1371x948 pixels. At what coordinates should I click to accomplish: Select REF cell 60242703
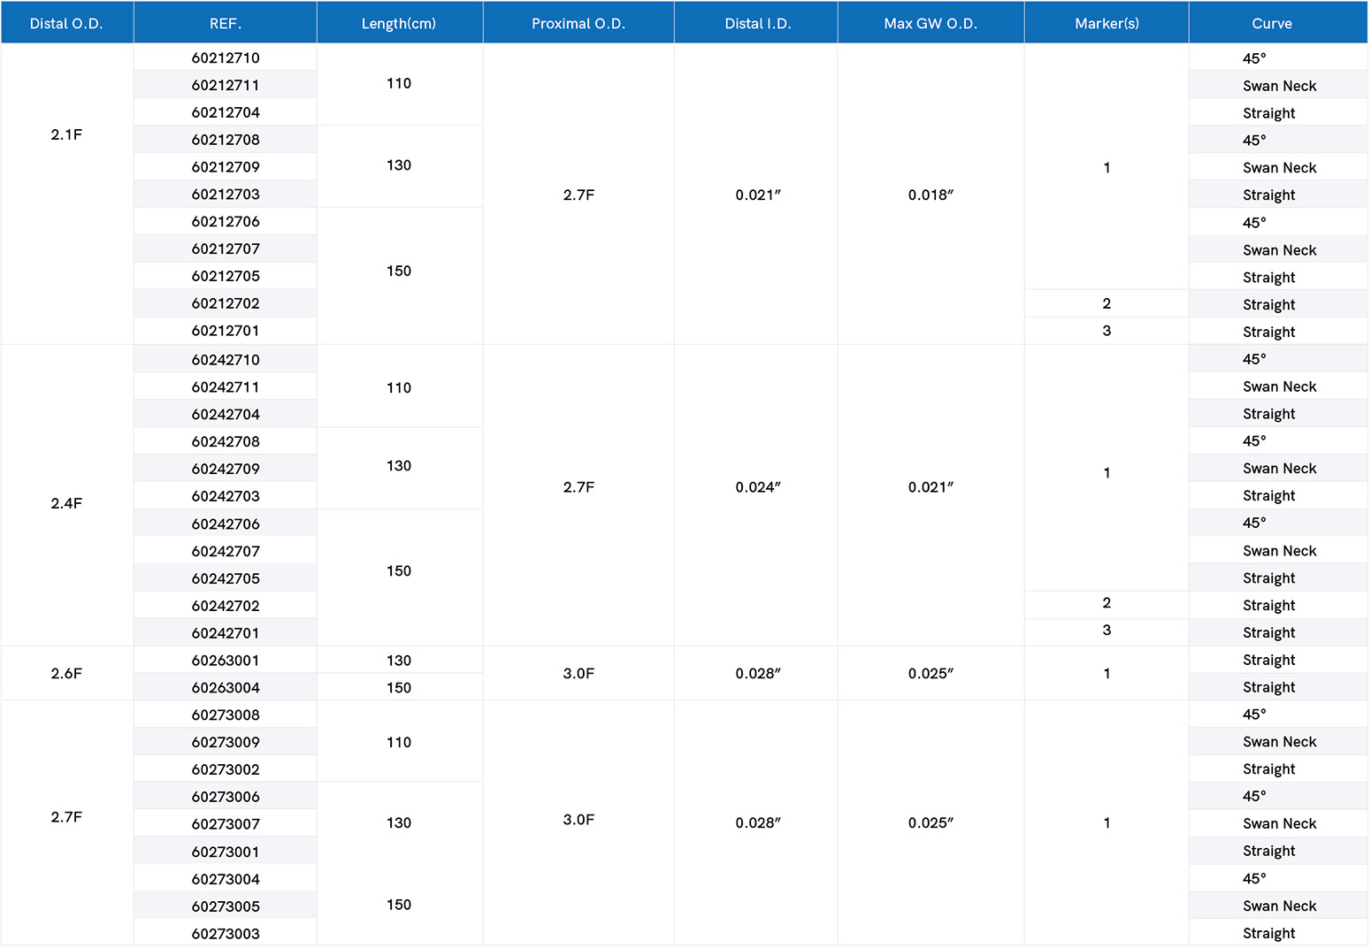pyautogui.click(x=226, y=497)
